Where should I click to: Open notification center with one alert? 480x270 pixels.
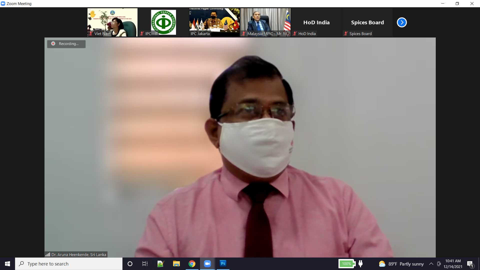click(470, 264)
